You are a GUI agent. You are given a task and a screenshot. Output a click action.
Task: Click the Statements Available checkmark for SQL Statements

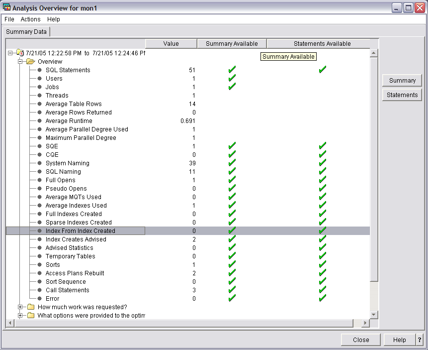click(322, 70)
